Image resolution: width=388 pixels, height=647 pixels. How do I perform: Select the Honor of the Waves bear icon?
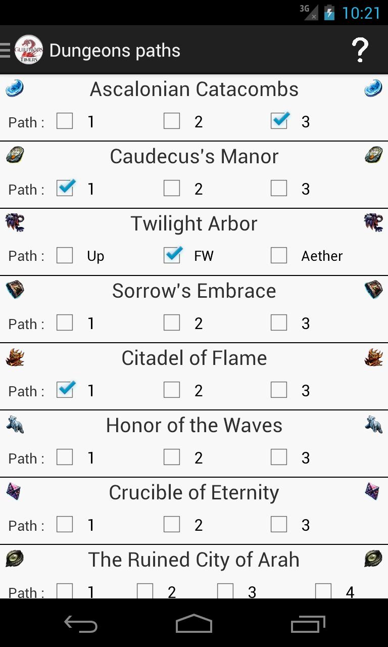coord(15,425)
